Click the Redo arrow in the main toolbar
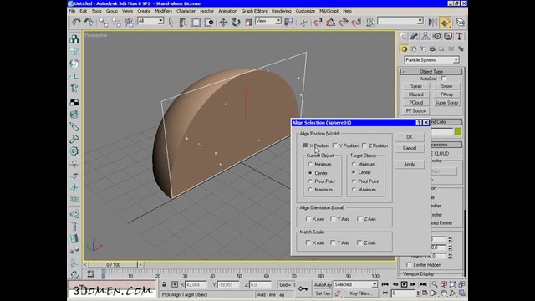The height and width of the screenshot is (301, 535). (89, 23)
